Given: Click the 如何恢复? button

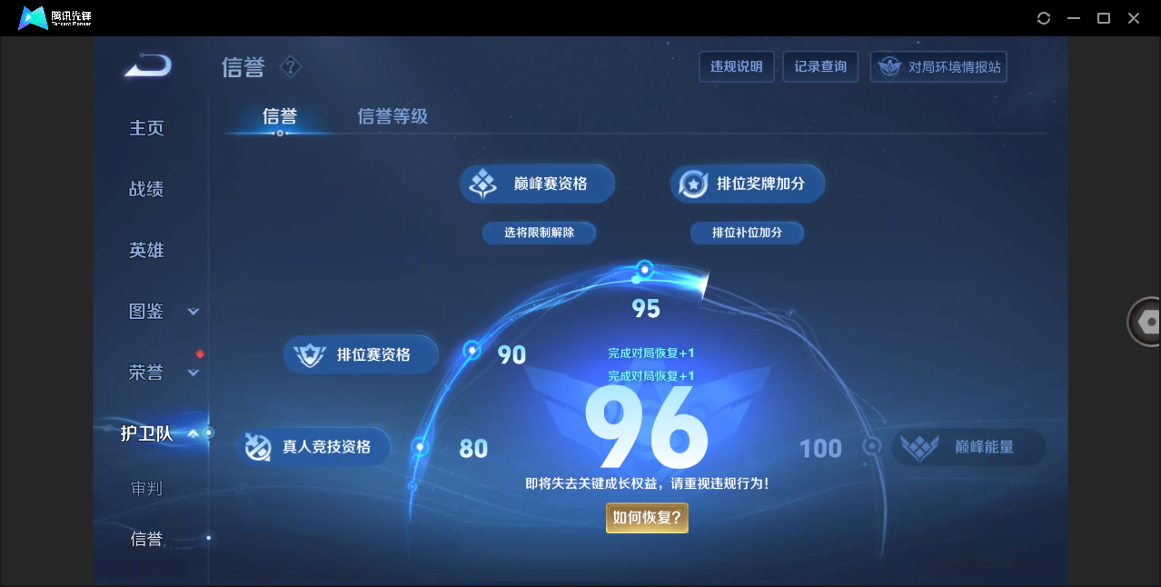Looking at the screenshot, I should pyautogui.click(x=647, y=518).
